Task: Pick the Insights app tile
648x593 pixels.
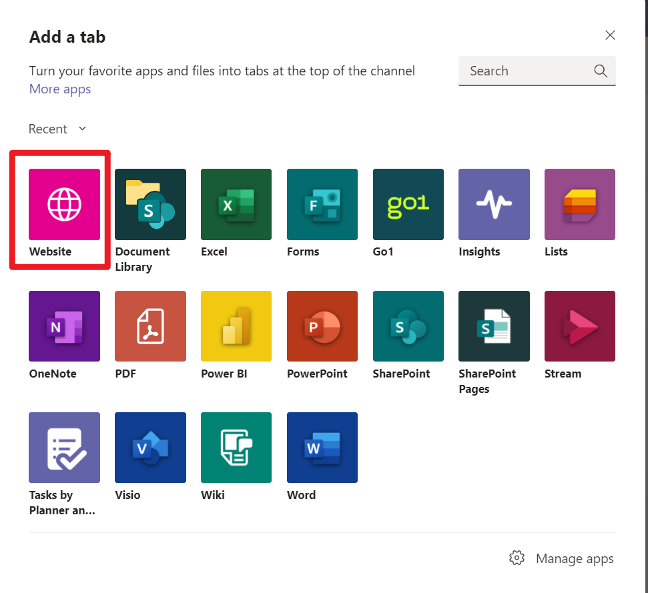Action: (495, 204)
